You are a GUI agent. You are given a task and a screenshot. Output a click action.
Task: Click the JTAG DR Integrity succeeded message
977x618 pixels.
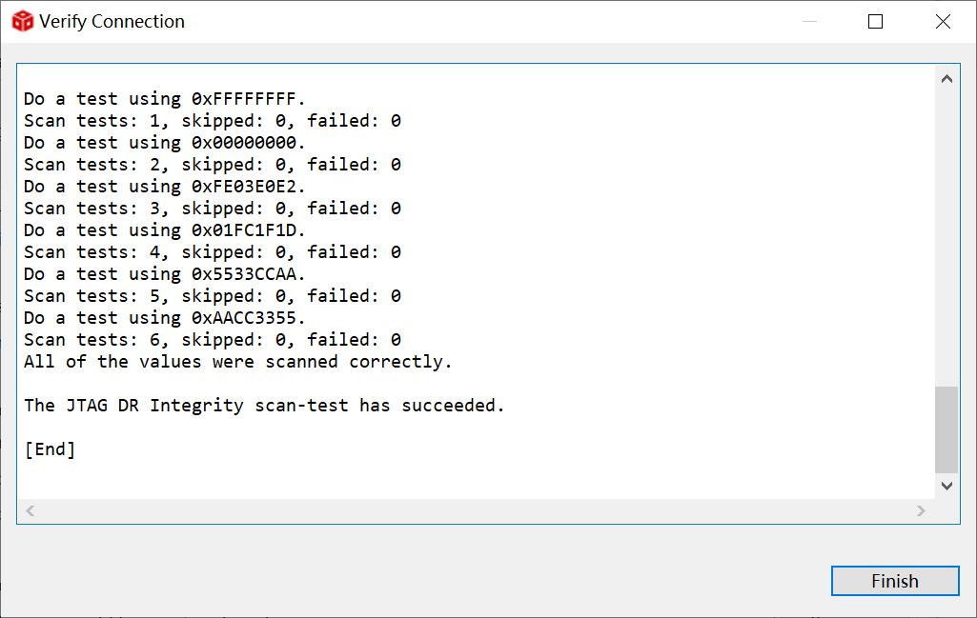[264, 406]
